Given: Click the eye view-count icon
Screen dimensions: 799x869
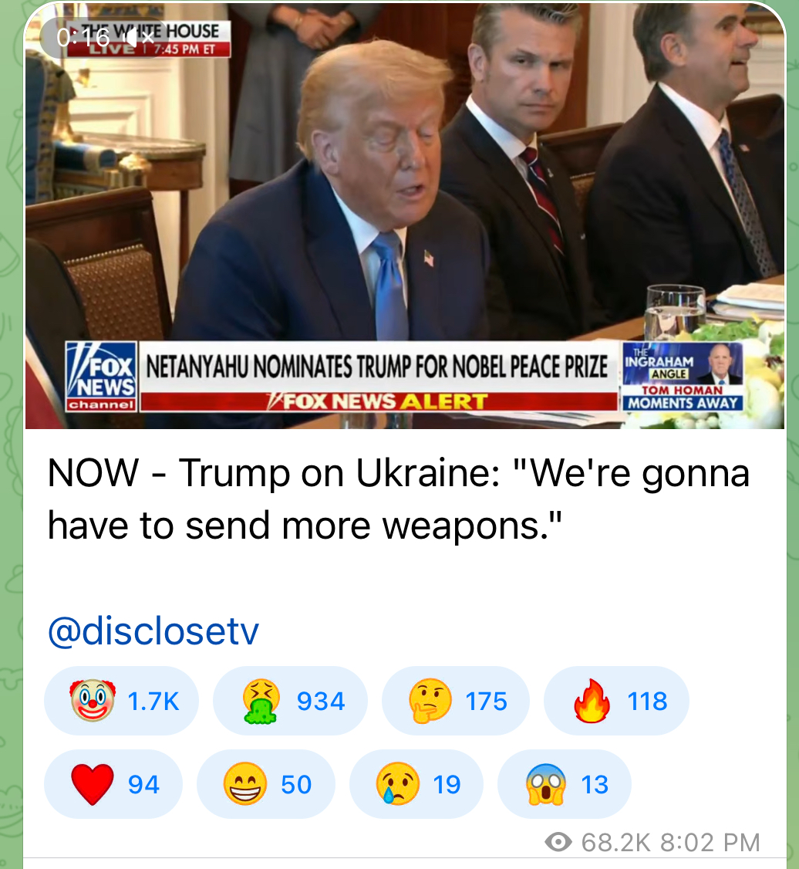Looking at the screenshot, I should pyautogui.click(x=558, y=843).
